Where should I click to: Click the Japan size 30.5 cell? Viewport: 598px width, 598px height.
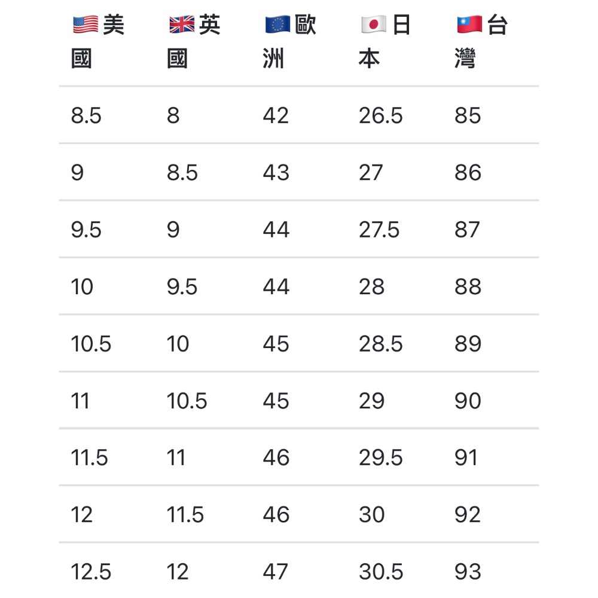coord(380,572)
